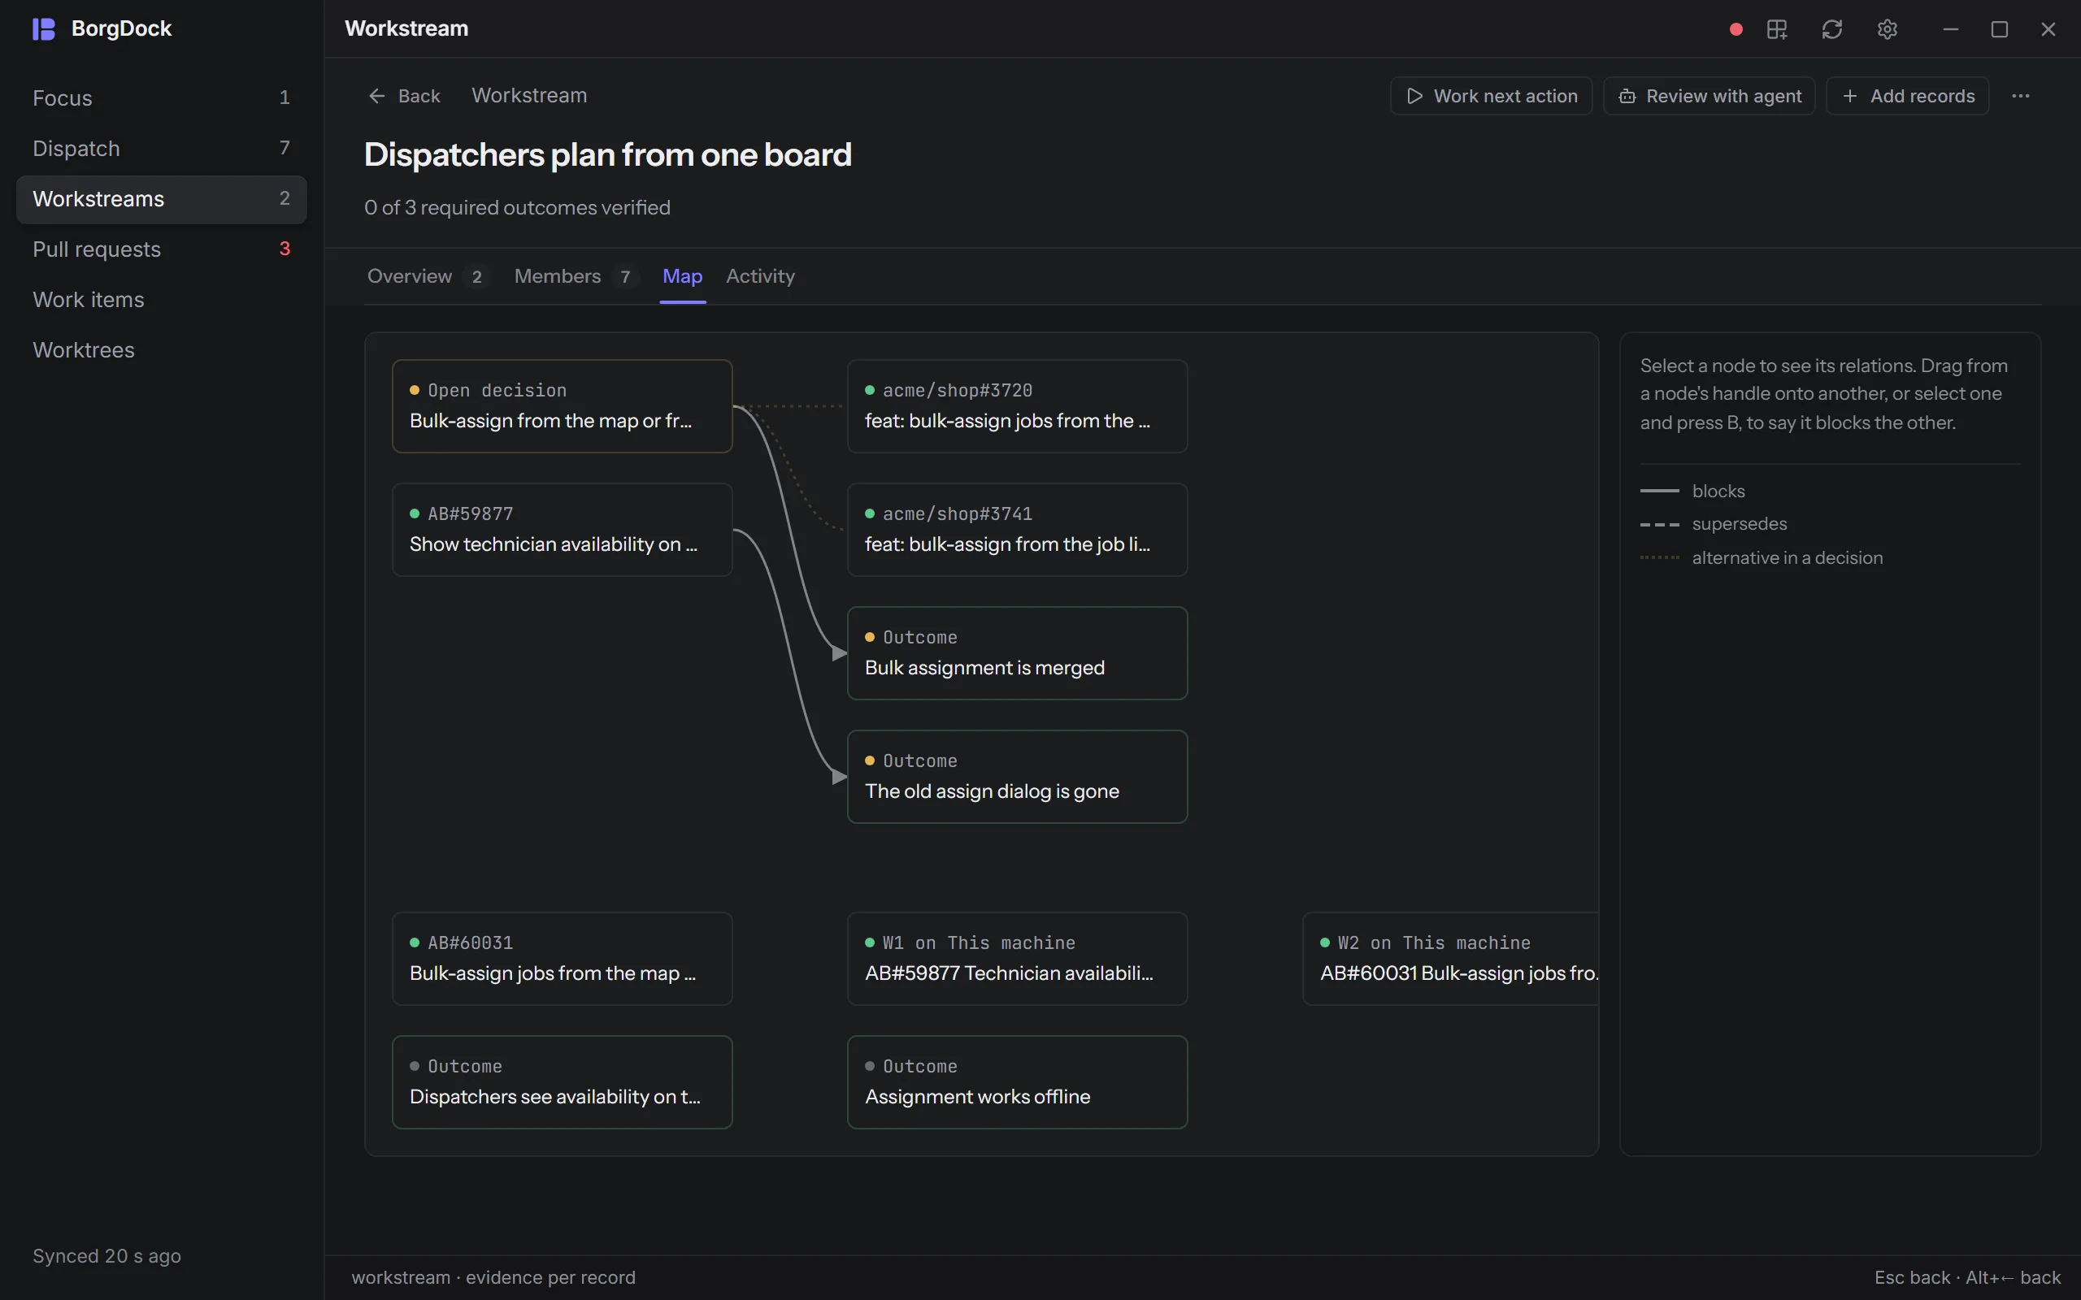Viewport: 2081px width, 1300px height.
Task: Select Workstreams in the sidebar
Action: [162, 200]
